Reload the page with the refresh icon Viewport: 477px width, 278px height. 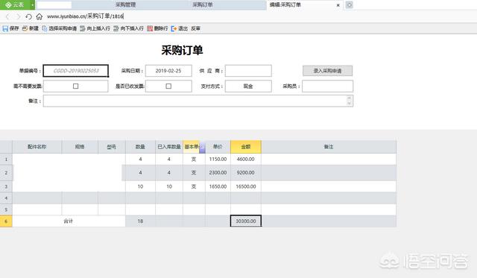[x=28, y=16]
